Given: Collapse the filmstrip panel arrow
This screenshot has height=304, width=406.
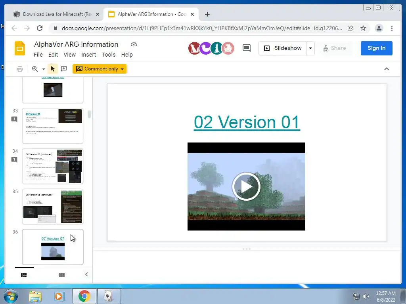Looking at the screenshot, I should 86,274.
